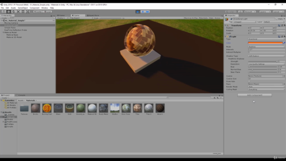Open the Culling Mask dropdown
Viewport: 286px width, 161px height.
pyautogui.click(x=266, y=89)
